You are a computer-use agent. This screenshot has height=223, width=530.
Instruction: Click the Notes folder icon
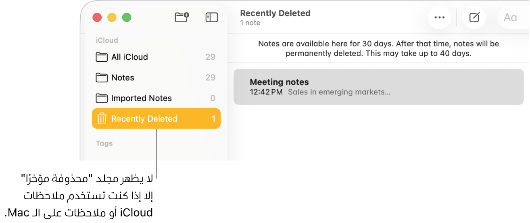coord(102,77)
